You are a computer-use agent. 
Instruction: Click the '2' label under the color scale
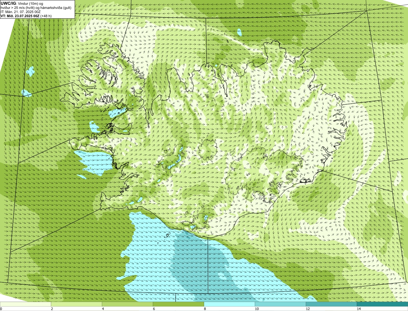click(52, 309)
